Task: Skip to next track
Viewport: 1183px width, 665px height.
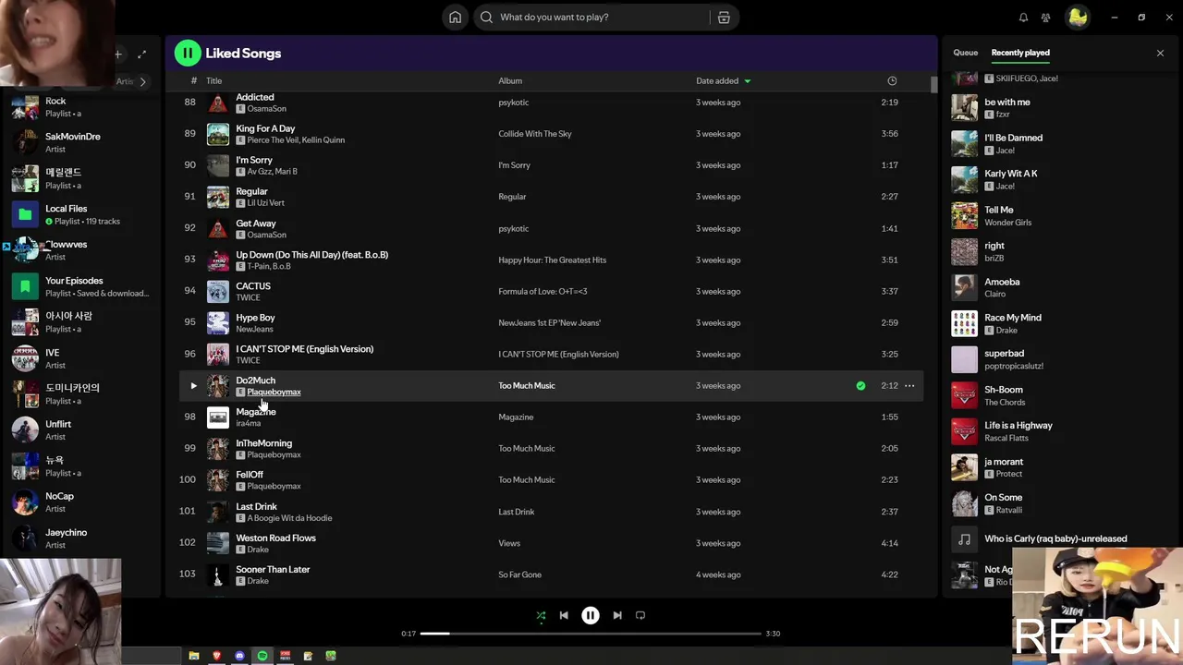Action: pyautogui.click(x=617, y=615)
